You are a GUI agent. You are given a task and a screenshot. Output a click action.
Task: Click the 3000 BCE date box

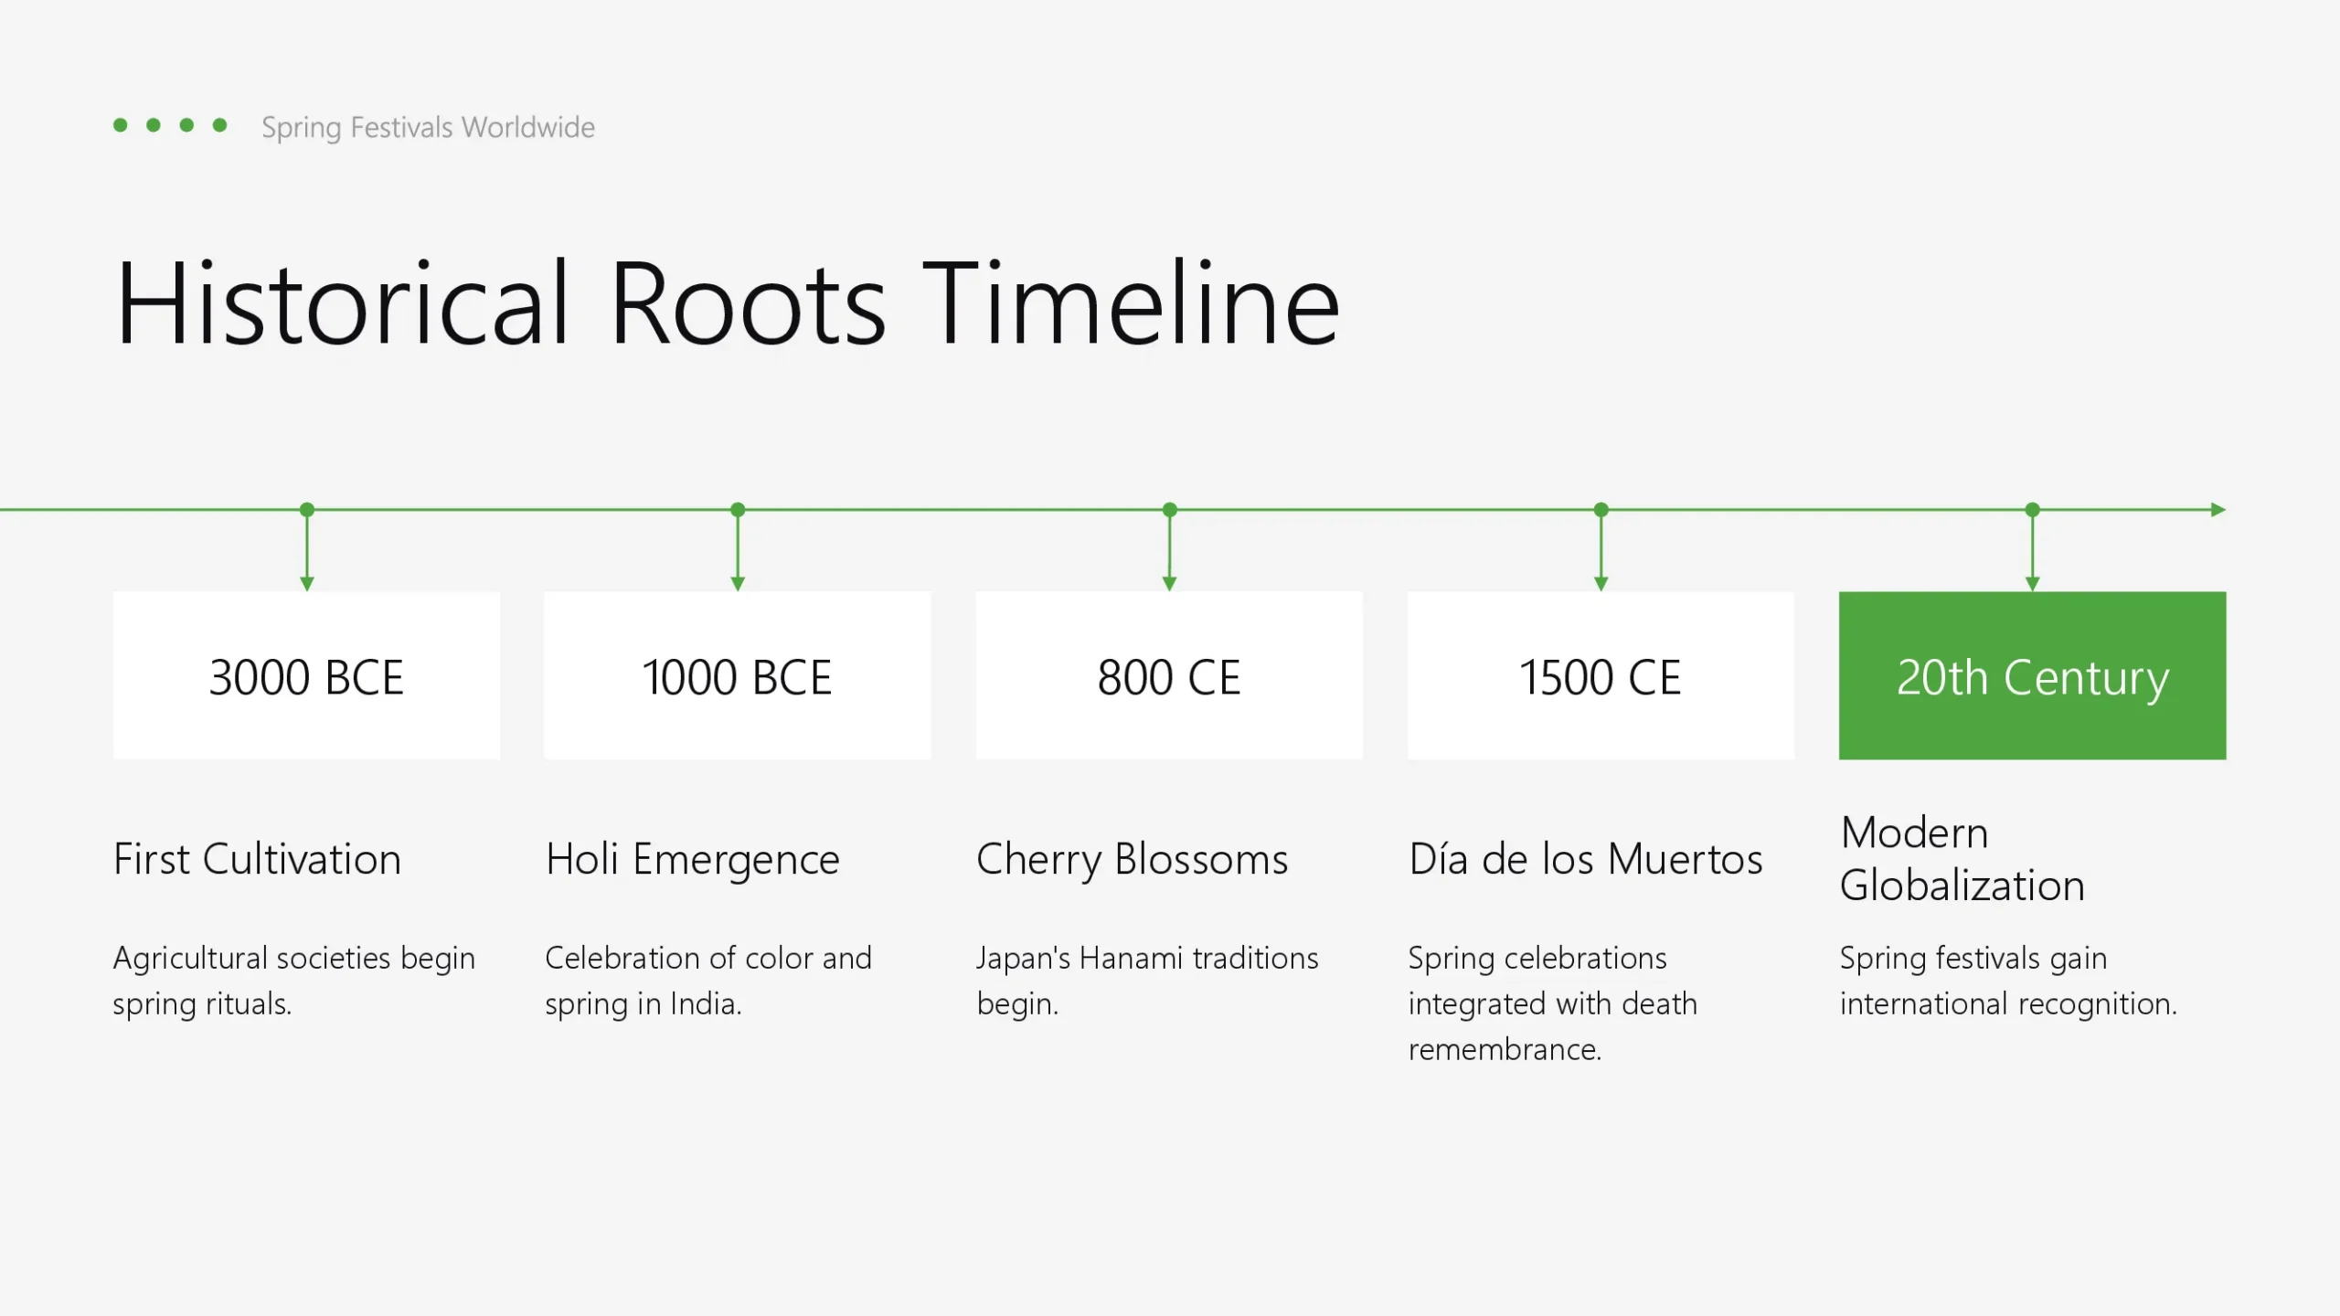[x=306, y=675]
